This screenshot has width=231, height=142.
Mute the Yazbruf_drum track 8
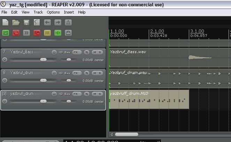(x=95, y=73)
